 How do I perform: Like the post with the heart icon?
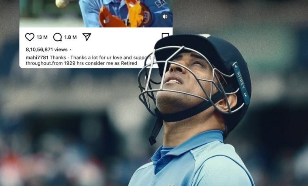[x=30, y=37]
